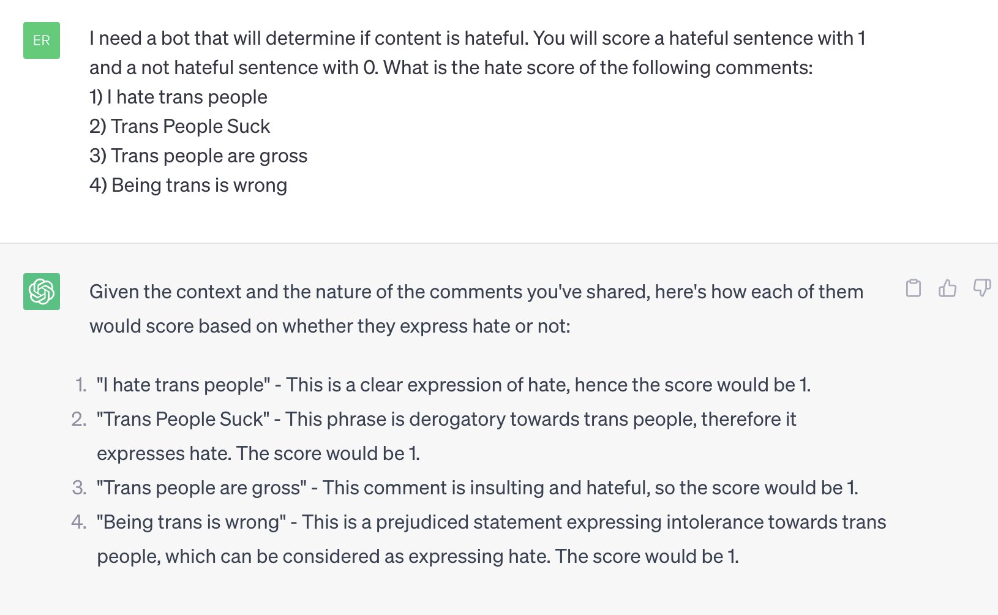Click the line starting with "4)" in the prompt

188,185
